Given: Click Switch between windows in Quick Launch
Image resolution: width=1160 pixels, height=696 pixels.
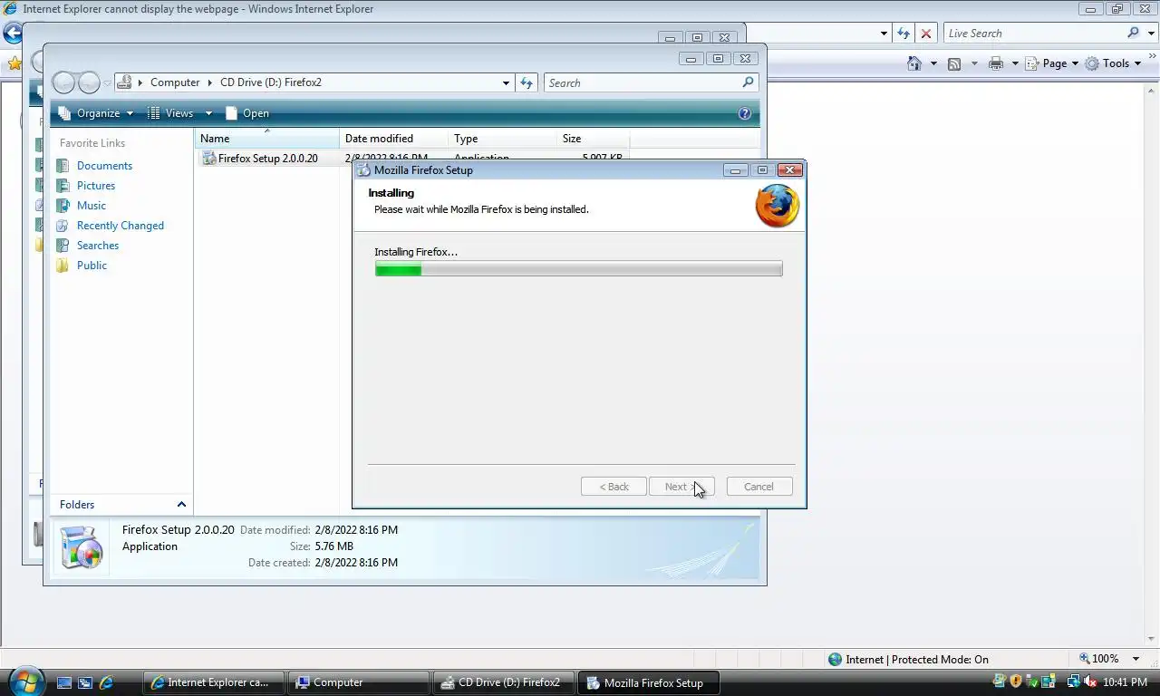Looking at the screenshot, I should pos(85,682).
